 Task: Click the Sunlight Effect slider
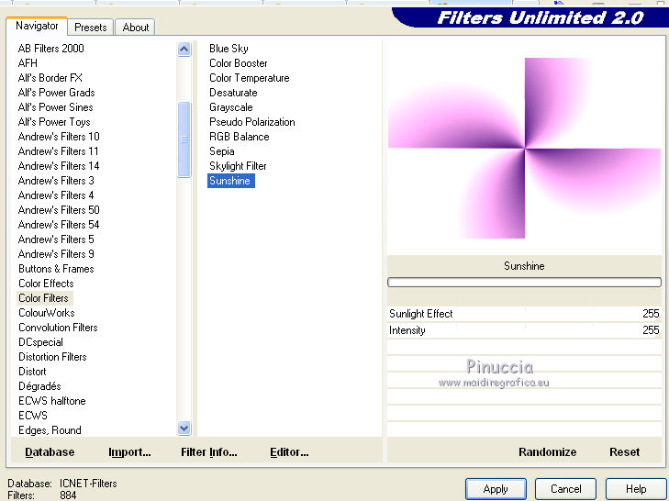524,314
